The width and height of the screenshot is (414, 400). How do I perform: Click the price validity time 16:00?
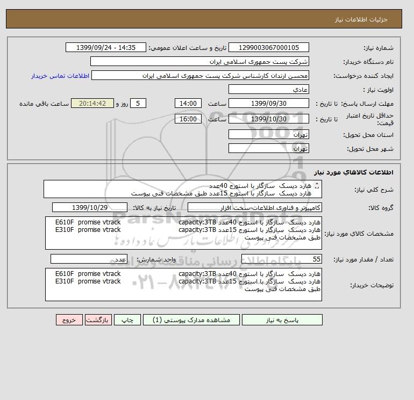click(x=188, y=119)
